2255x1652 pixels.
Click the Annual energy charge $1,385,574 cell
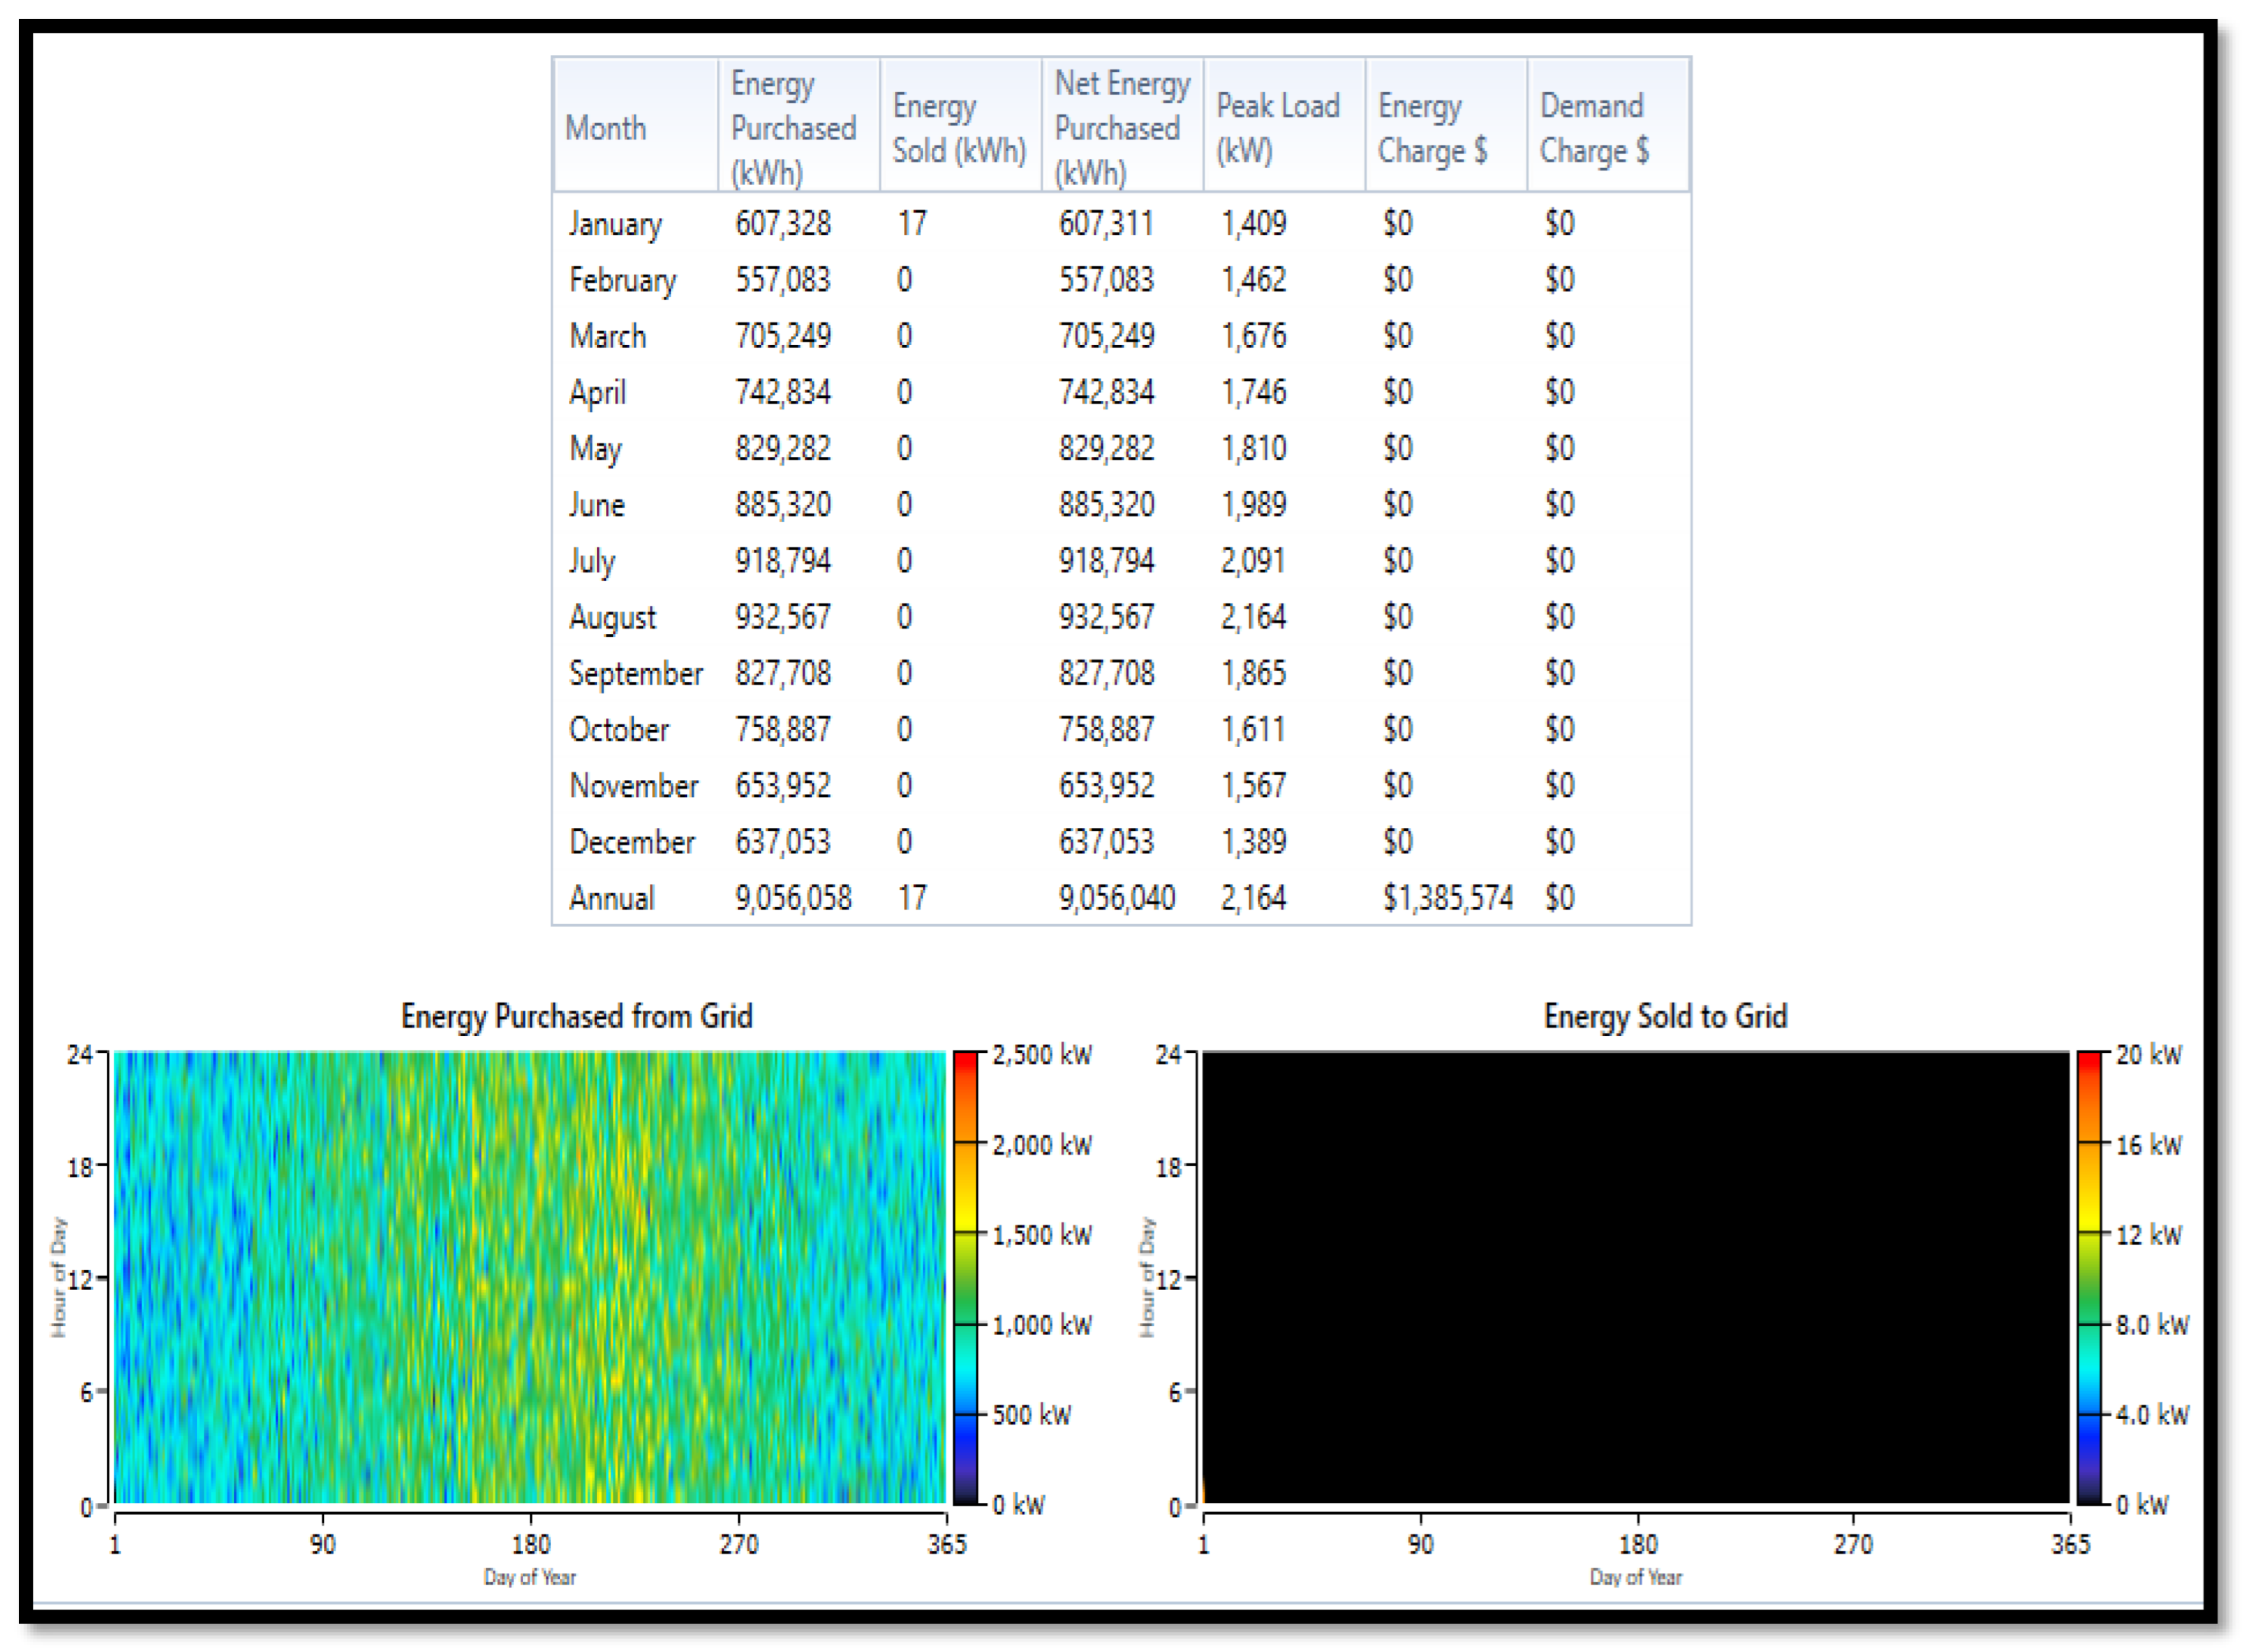click(1447, 898)
